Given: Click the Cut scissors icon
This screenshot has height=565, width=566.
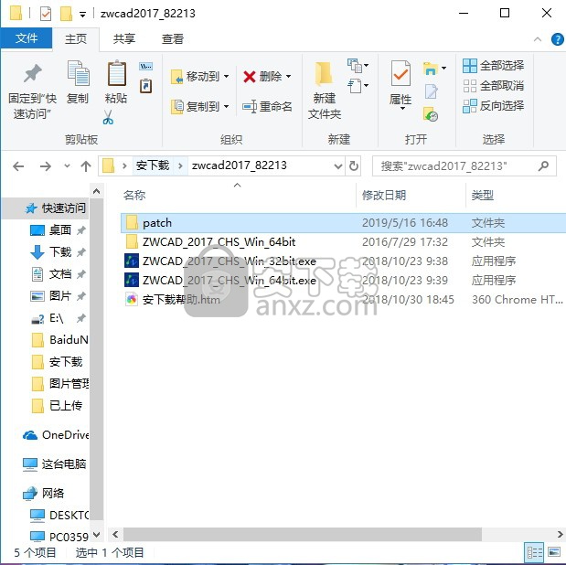Looking at the screenshot, I should (108, 117).
